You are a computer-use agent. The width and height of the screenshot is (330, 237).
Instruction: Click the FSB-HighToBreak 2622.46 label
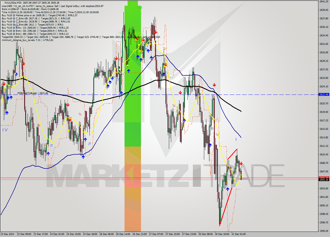click(x=33, y=93)
